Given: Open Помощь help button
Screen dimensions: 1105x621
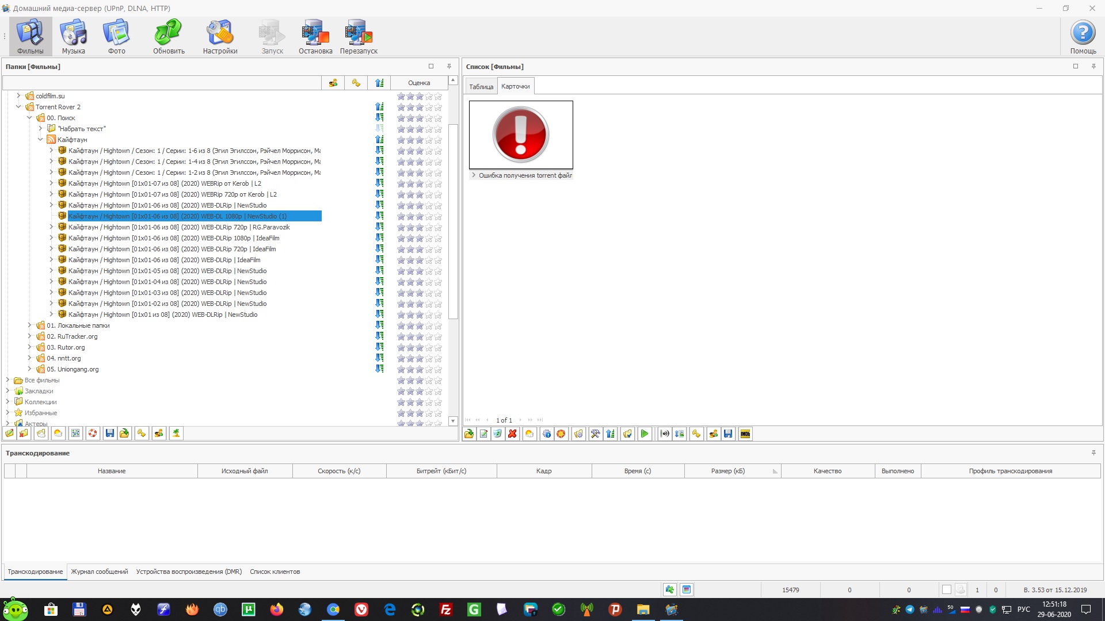Looking at the screenshot, I should (x=1083, y=37).
